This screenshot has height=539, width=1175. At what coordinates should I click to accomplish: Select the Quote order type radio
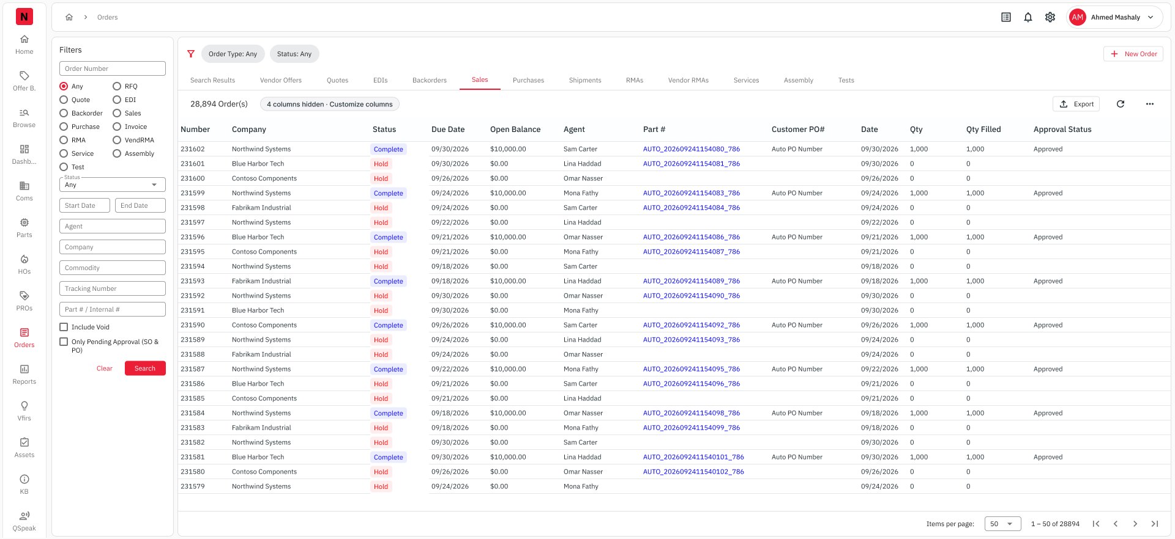[64, 100]
